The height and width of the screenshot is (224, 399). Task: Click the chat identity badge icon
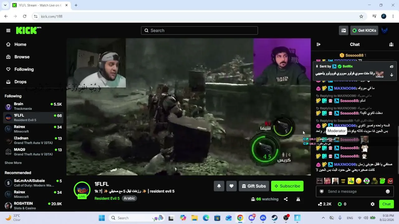(322, 191)
